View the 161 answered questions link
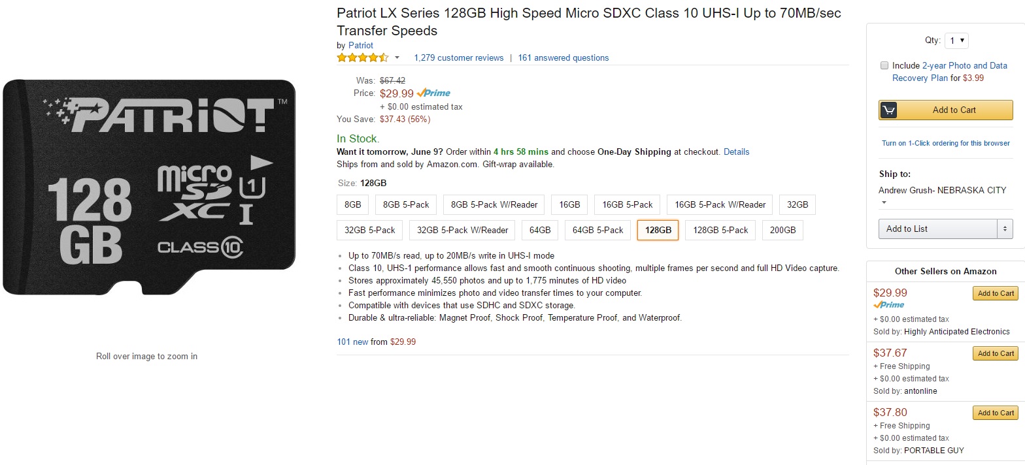Viewport: 1025px width, 465px height. pyautogui.click(x=563, y=57)
